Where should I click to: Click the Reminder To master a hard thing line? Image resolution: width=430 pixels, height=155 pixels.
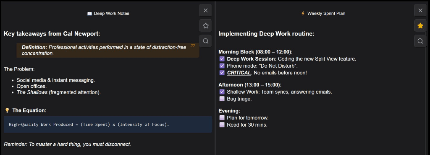[68, 144]
